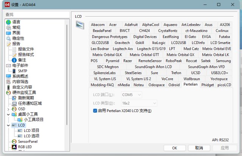Expand the OSD tree node
The image size is (242, 156).
pos(8,109)
